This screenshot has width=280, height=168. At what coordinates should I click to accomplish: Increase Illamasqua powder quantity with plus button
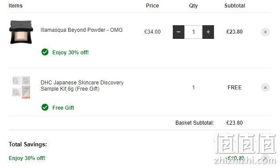[208, 32]
